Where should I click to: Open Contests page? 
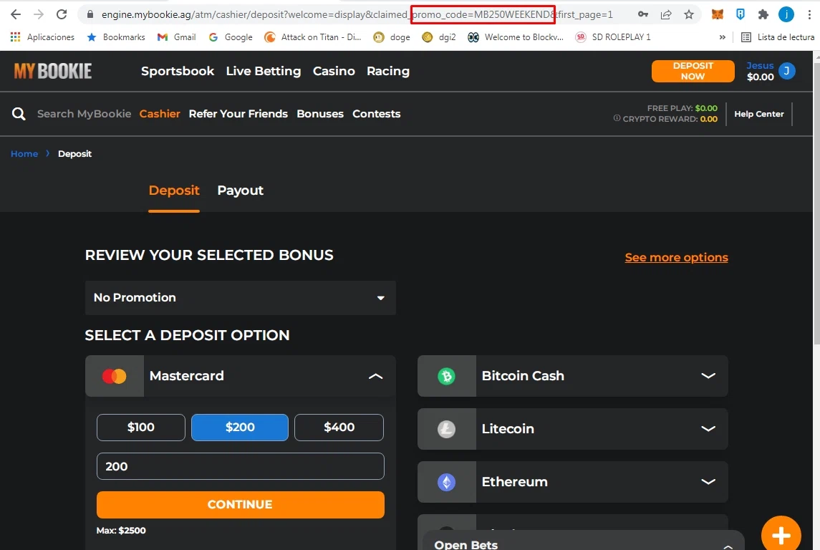click(x=377, y=114)
